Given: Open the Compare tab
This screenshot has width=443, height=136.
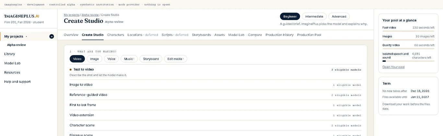Looking at the screenshot, I should coord(255,35).
